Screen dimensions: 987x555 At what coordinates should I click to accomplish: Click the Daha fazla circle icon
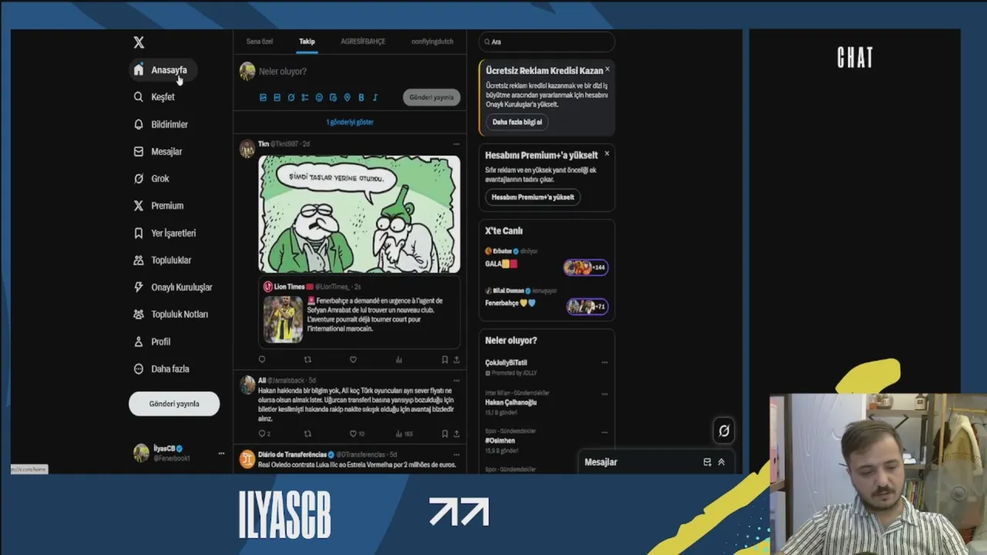click(x=139, y=368)
